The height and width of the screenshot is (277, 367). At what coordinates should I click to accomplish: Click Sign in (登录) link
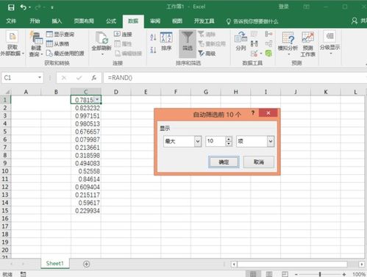[x=284, y=7]
